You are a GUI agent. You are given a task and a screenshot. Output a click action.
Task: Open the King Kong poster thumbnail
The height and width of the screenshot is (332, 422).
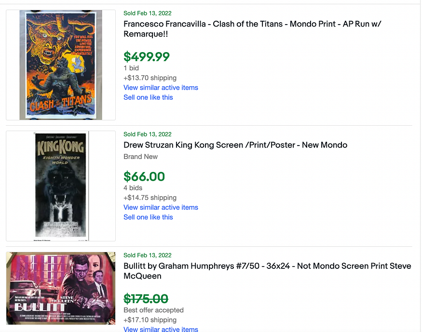point(61,186)
